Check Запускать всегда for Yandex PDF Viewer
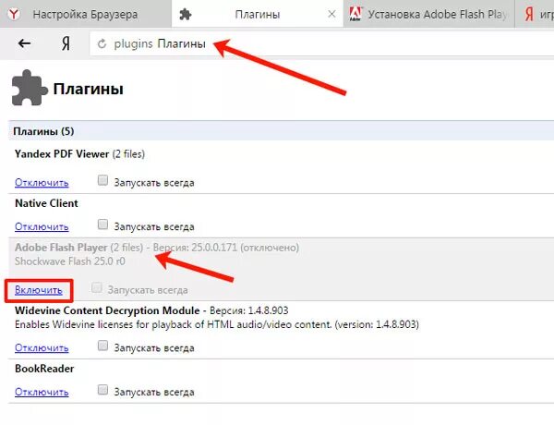The height and width of the screenshot is (425, 554). click(102, 180)
